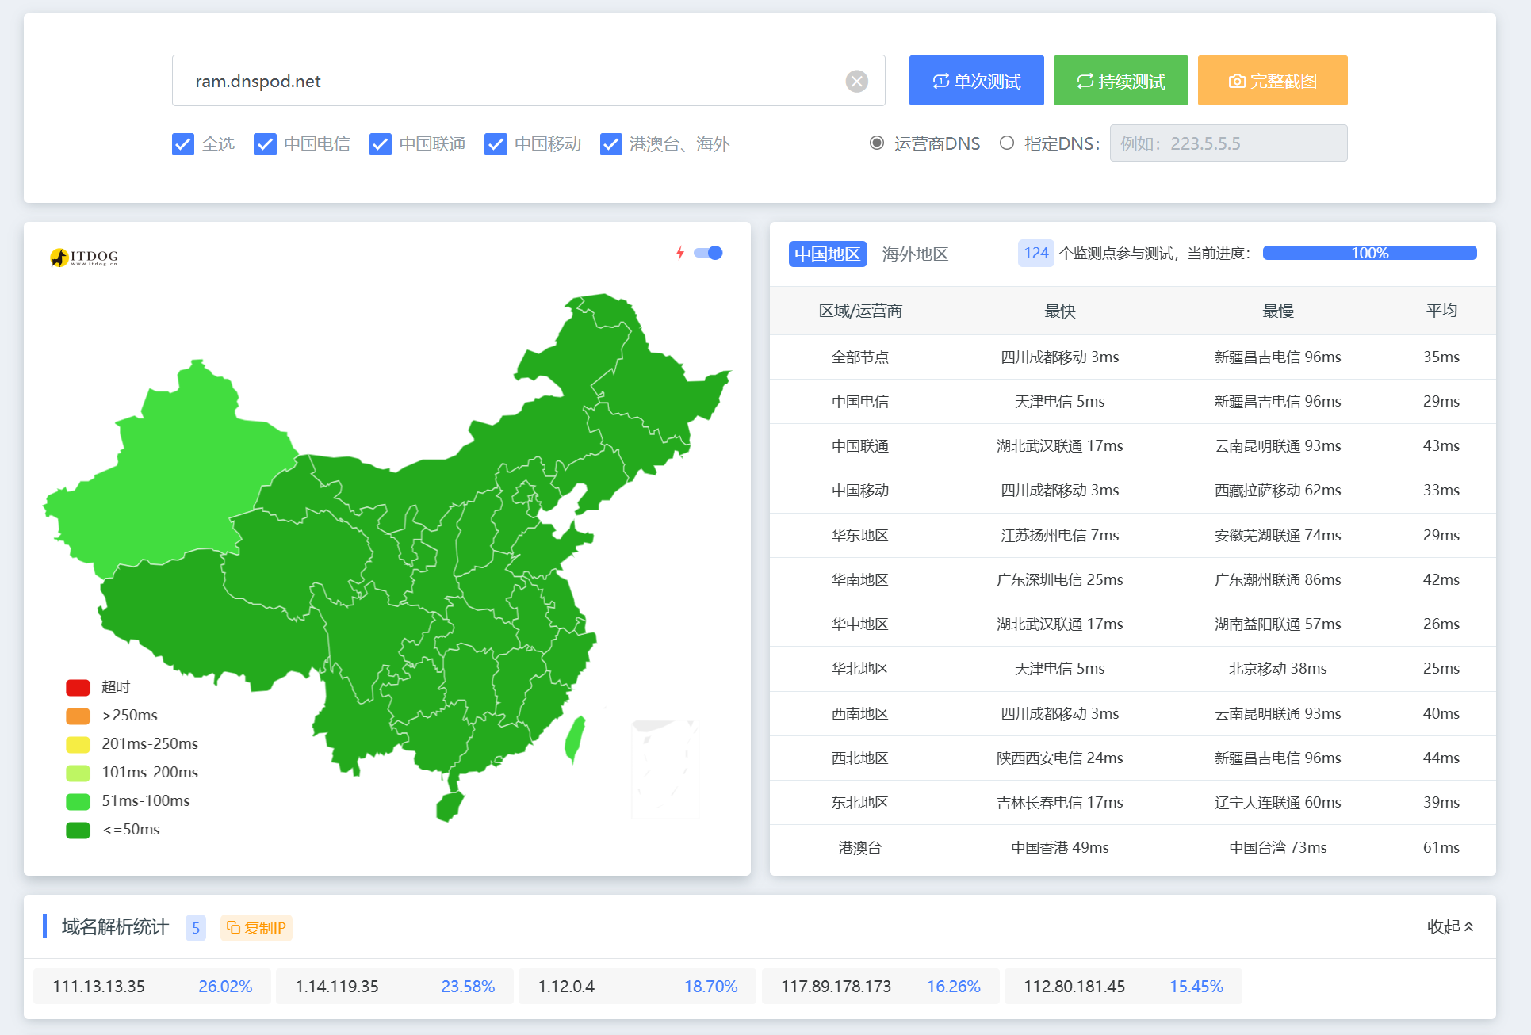Start a 单次测试 single test

(976, 81)
